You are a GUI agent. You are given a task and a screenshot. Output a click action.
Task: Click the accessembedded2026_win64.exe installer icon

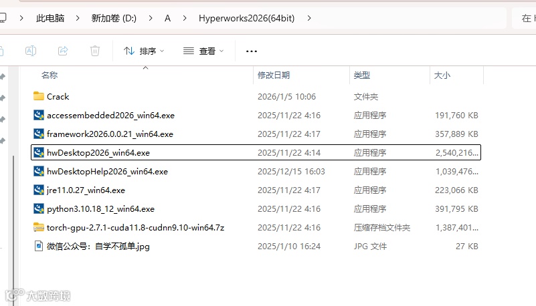tap(39, 115)
